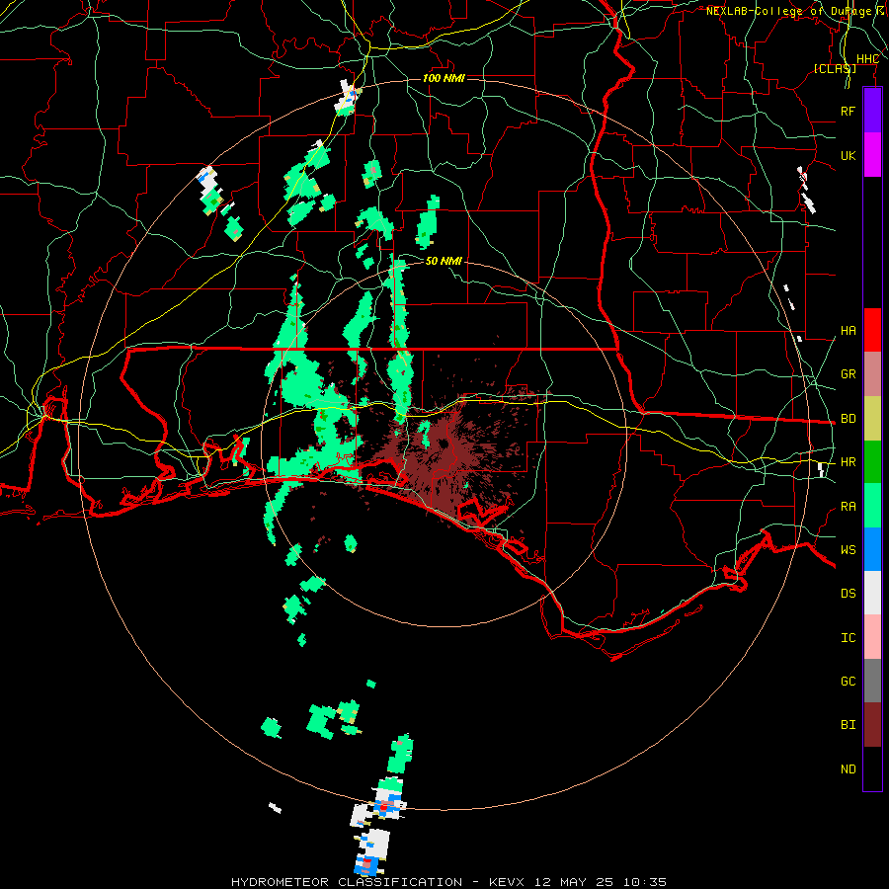The height and width of the screenshot is (889, 889).
Task: Click the 'BI' legend label
Action: coord(848,725)
